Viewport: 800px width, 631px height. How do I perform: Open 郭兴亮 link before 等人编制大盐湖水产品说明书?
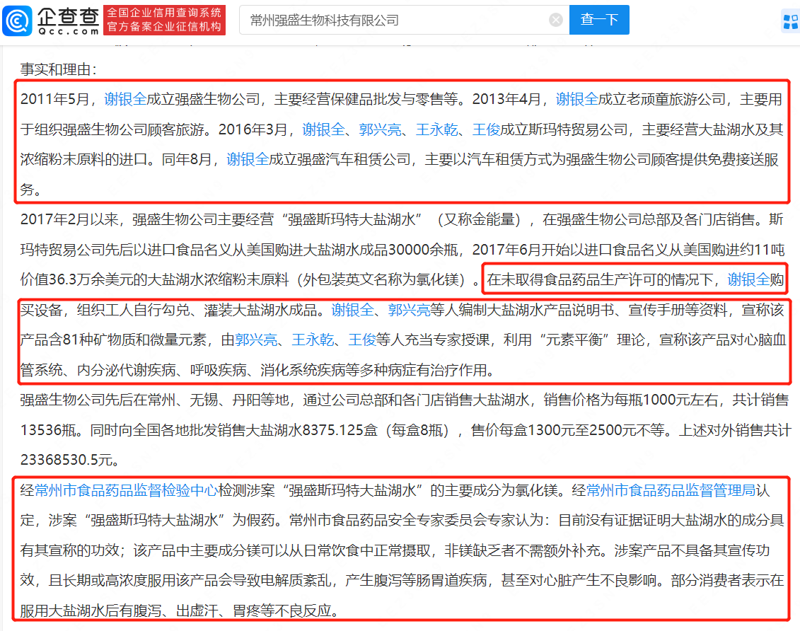(x=409, y=310)
